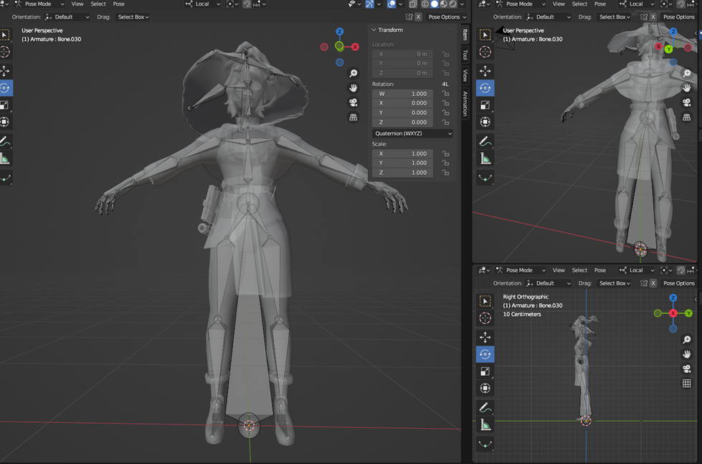Lock the Scale X value with its padlock
This screenshot has height=464, width=702.
pyautogui.click(x=445, y=153)
